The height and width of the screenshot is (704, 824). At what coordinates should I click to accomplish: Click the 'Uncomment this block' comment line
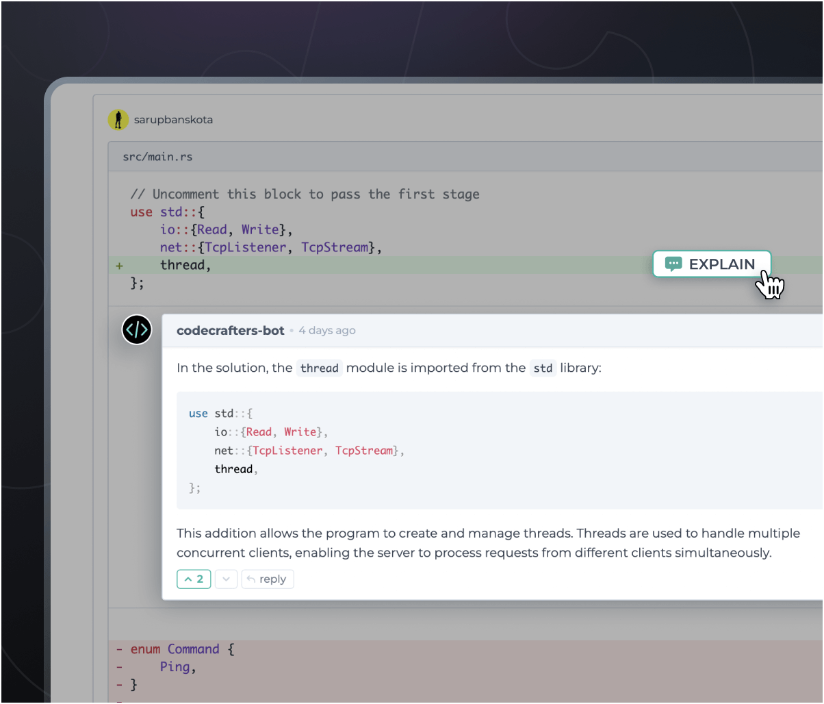(x=305, y=194)
